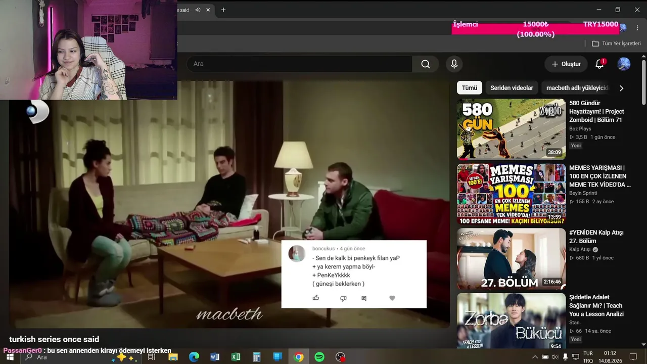Open the 'Tüm Yer İşaretleri' bookmarks folder
The width and height of the screenshot is (647, 364).
click(616, 43)
